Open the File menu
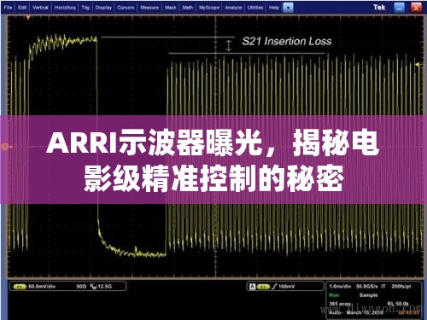The height and width of the screenshot is (320, 427). click(8, 8)
